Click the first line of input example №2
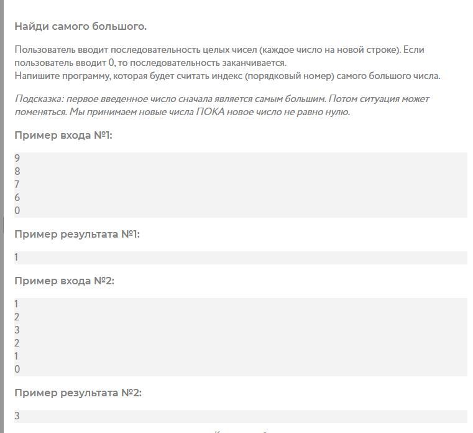This screenshot has width=473, height=433. [16, 304]
